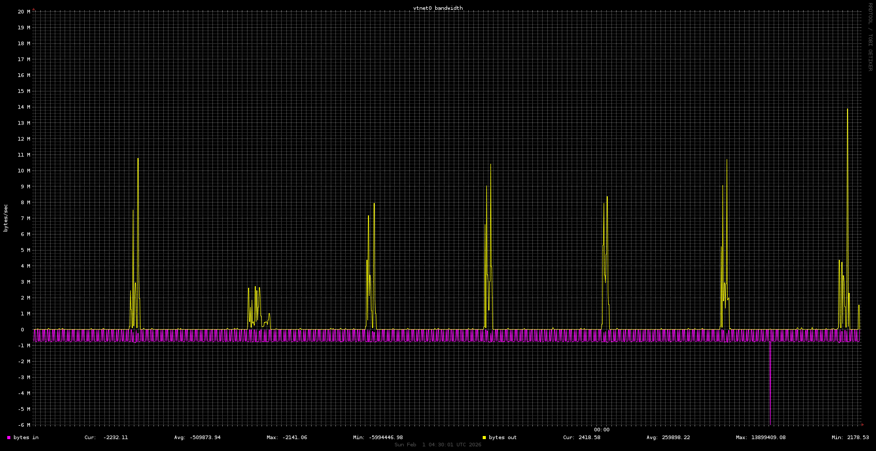Image resolution: width=876 pixels, height=451 pixels.
Task: Click the graph timestamp Sun Feb 1 04:30:01
Action: (x=438, y=445)
